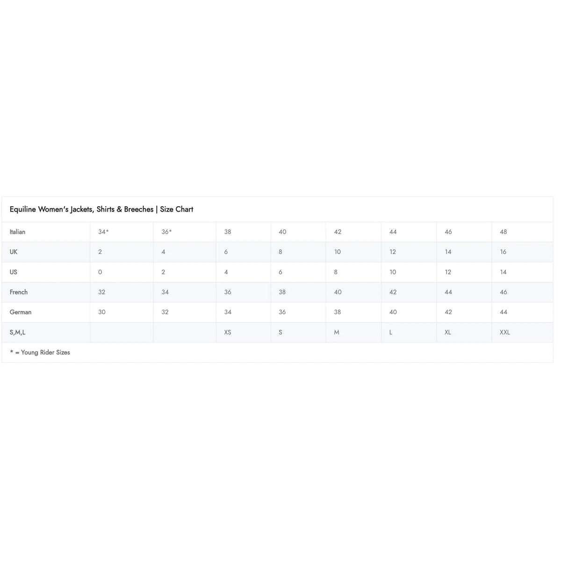Image resolution: width=561 pixels, height=561 pixels.
Task: Select the Italian row label
Action: tap(18, 232)
